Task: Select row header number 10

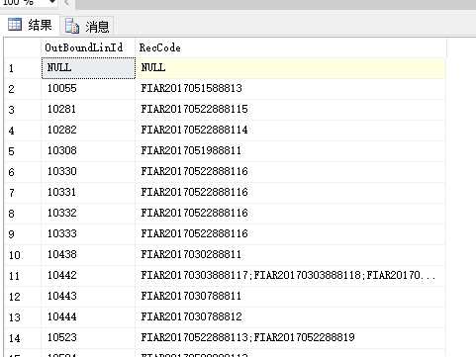Action: (x=23, y=255)
